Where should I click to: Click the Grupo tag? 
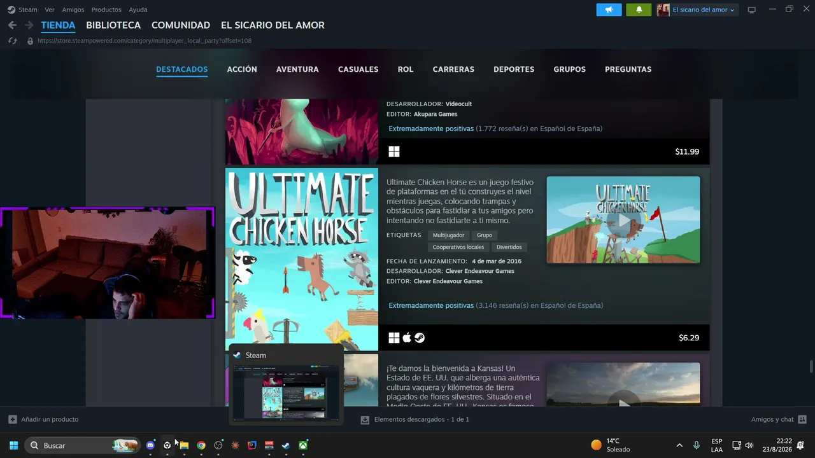click(x=485, y=235)
